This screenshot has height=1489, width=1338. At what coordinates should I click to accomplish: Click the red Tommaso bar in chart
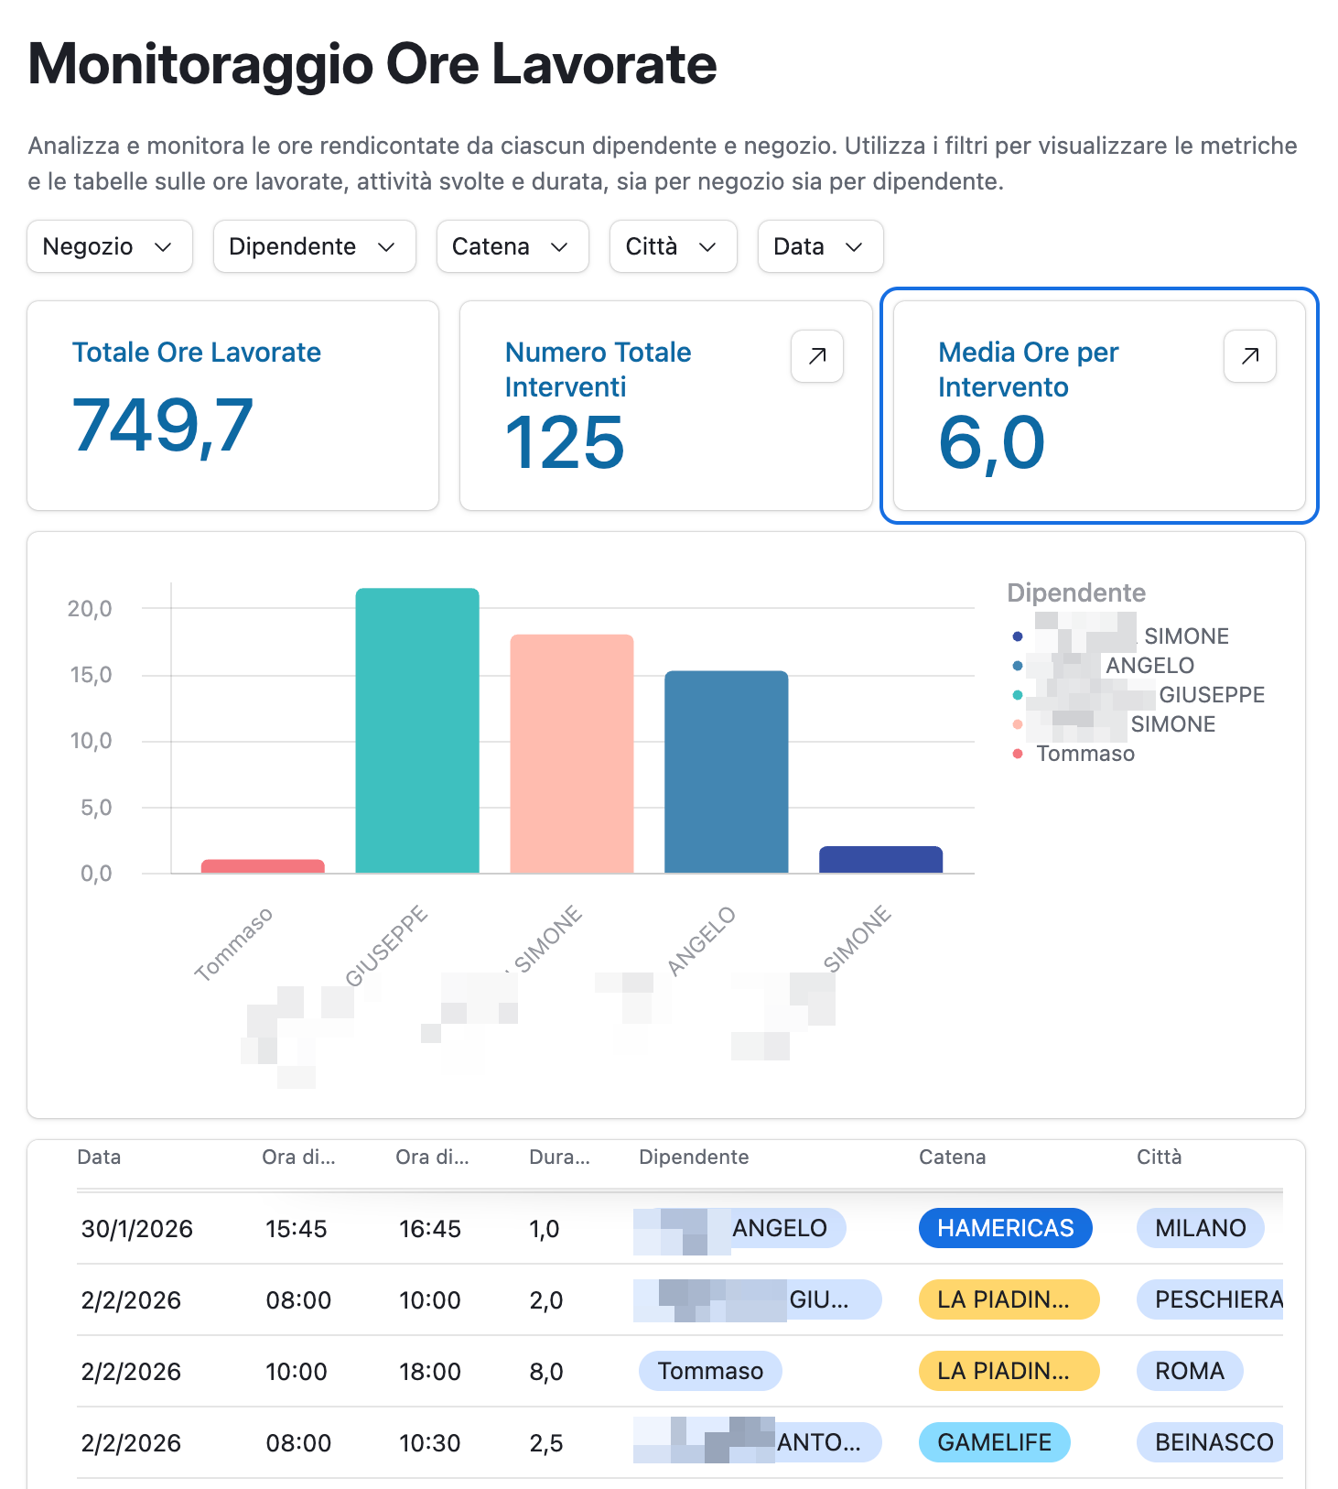click(263, 866)
